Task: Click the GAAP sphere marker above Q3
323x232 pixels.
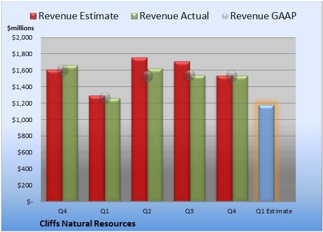Action: pyautogui.click(x=190, y=75)
